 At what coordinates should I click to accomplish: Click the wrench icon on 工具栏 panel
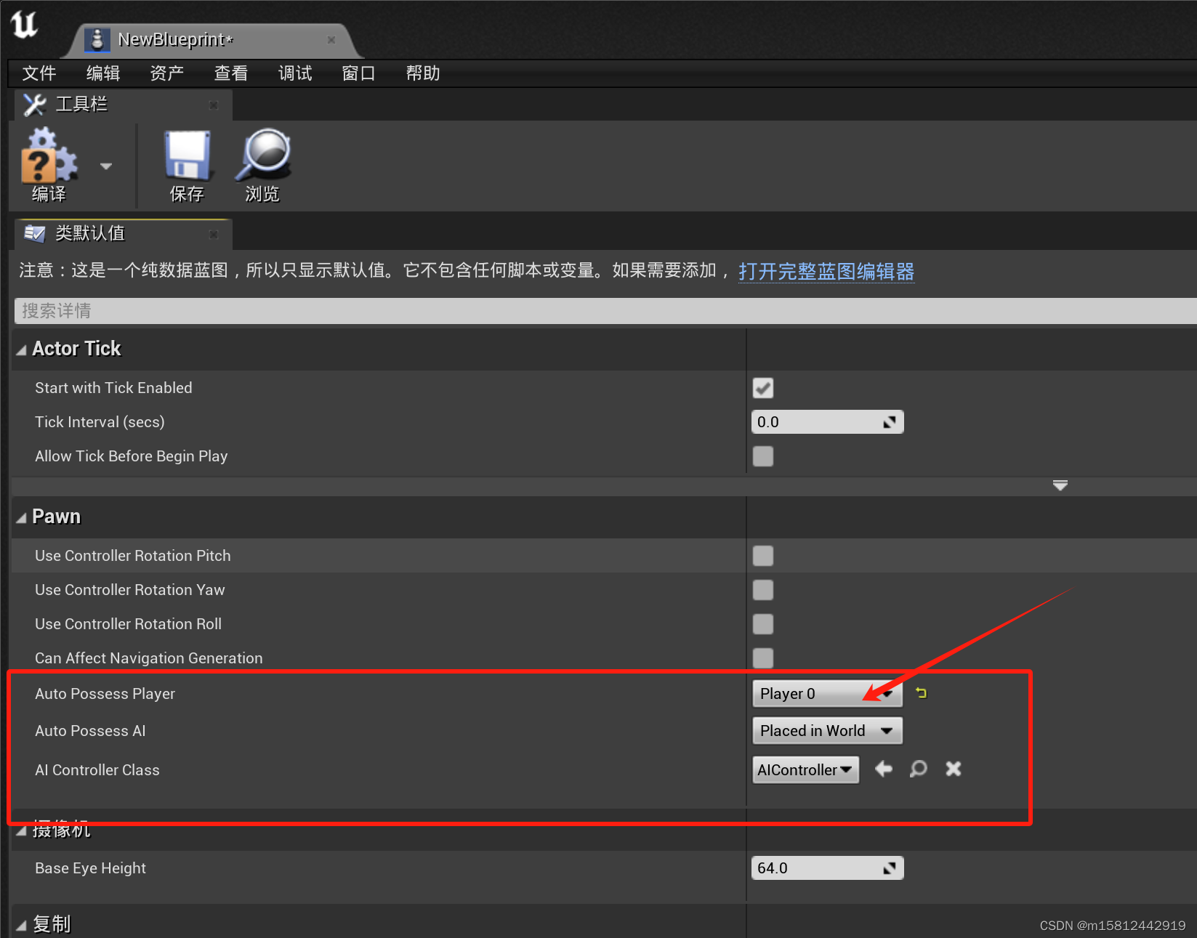(33, 104)
